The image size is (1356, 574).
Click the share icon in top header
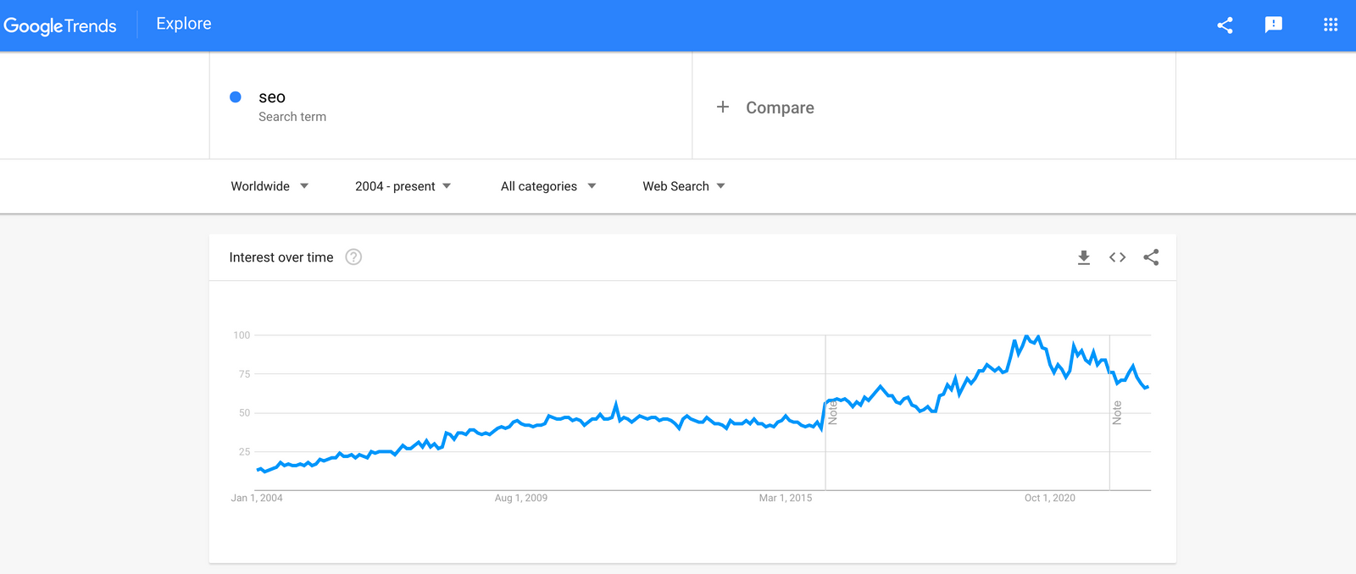[x=1225, y=25]
